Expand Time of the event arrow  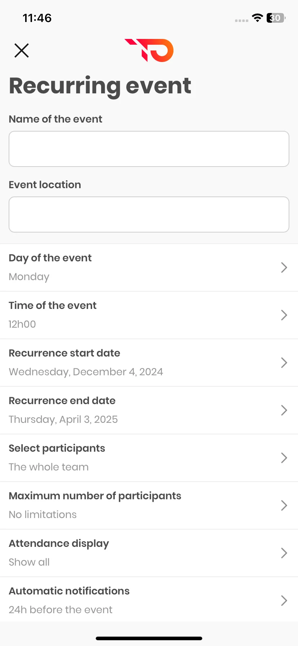click(284, 315)
